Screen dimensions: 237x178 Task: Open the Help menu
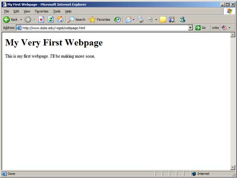(68, 11)
